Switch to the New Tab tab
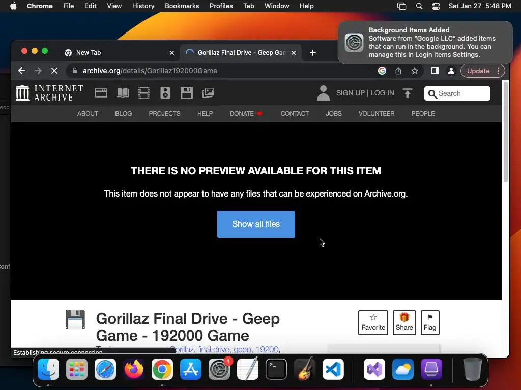521x390 pixels. pos(120,53)
